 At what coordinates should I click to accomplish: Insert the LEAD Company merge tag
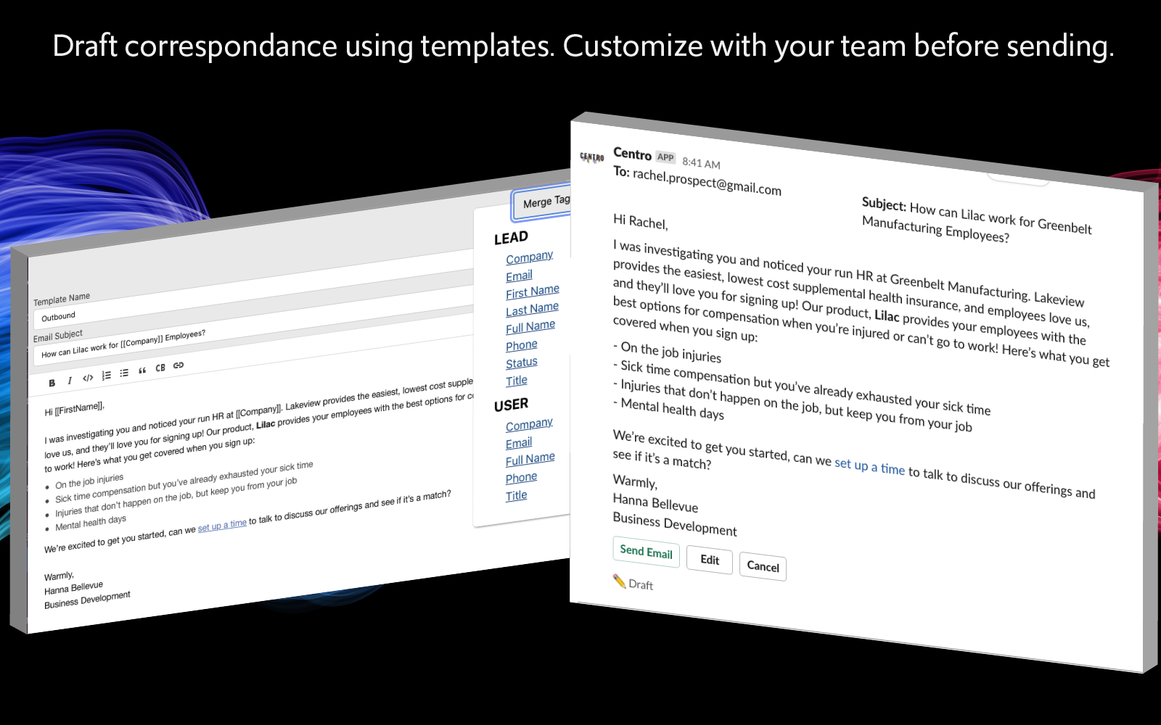(x=529, y=257)
